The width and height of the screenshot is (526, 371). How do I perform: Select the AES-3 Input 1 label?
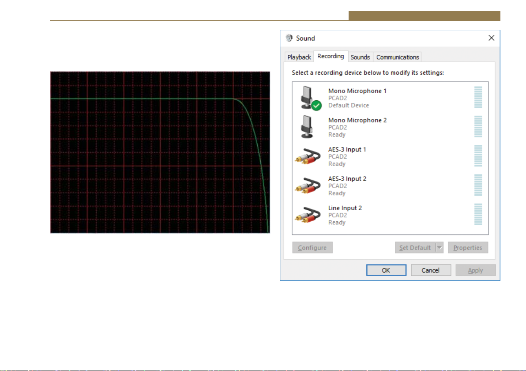click(347, 149)
